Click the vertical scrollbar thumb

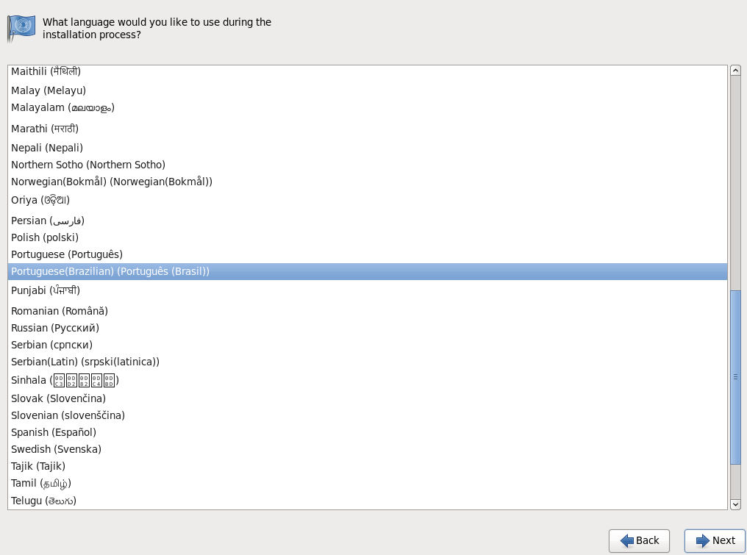(x=735, y=377)
